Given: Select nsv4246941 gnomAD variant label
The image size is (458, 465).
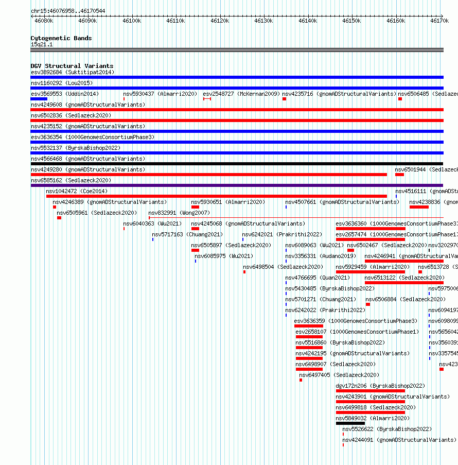Looking at the screenshot, I should [x=411, y=256].
